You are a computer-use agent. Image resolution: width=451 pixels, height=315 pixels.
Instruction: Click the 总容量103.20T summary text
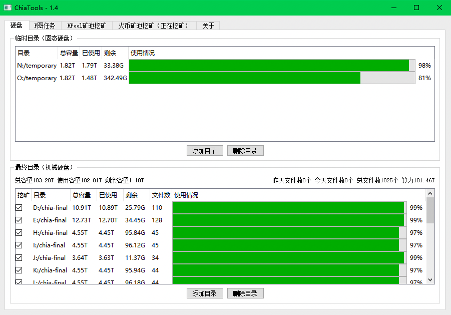[x=34, y=180]
